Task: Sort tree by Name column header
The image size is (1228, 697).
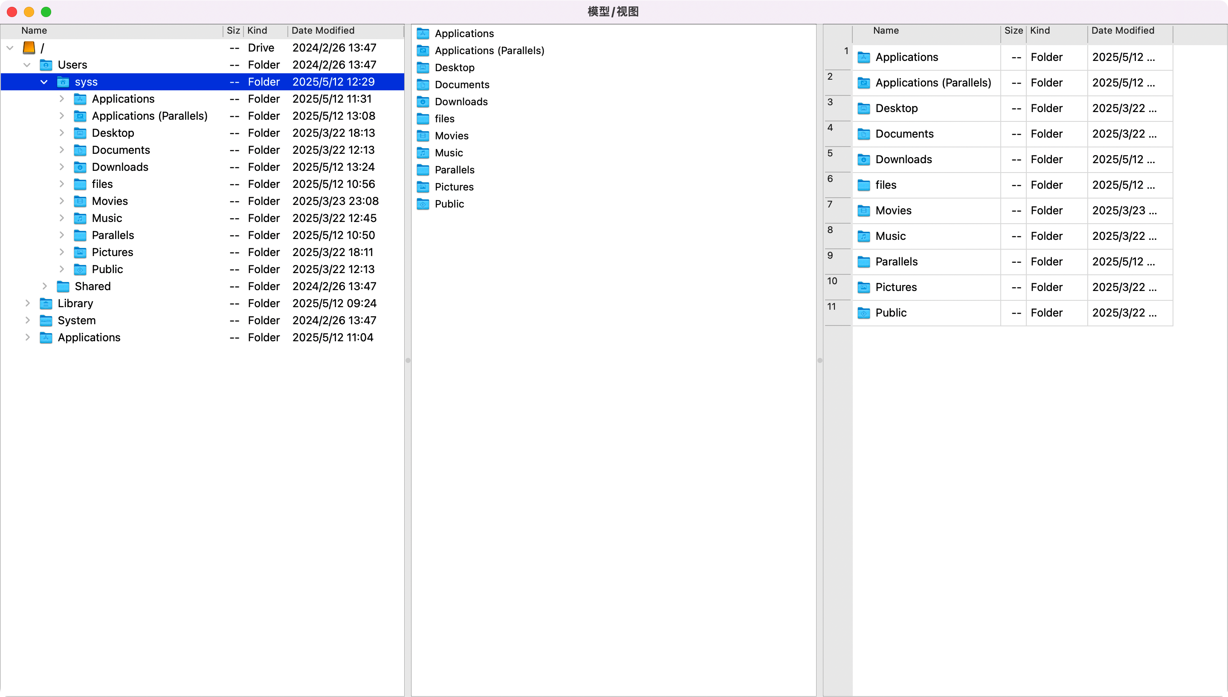Action: (x=112, y=31)
